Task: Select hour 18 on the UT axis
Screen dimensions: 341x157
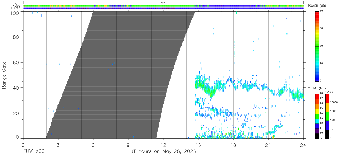Action: click(233, 145)
